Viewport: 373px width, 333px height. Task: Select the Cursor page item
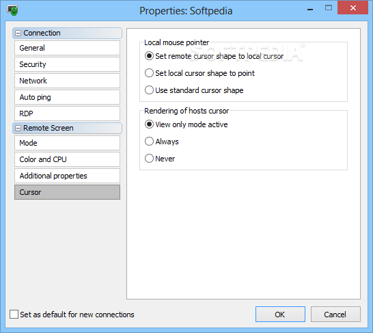pyautogui.click(x=67, y=192)
